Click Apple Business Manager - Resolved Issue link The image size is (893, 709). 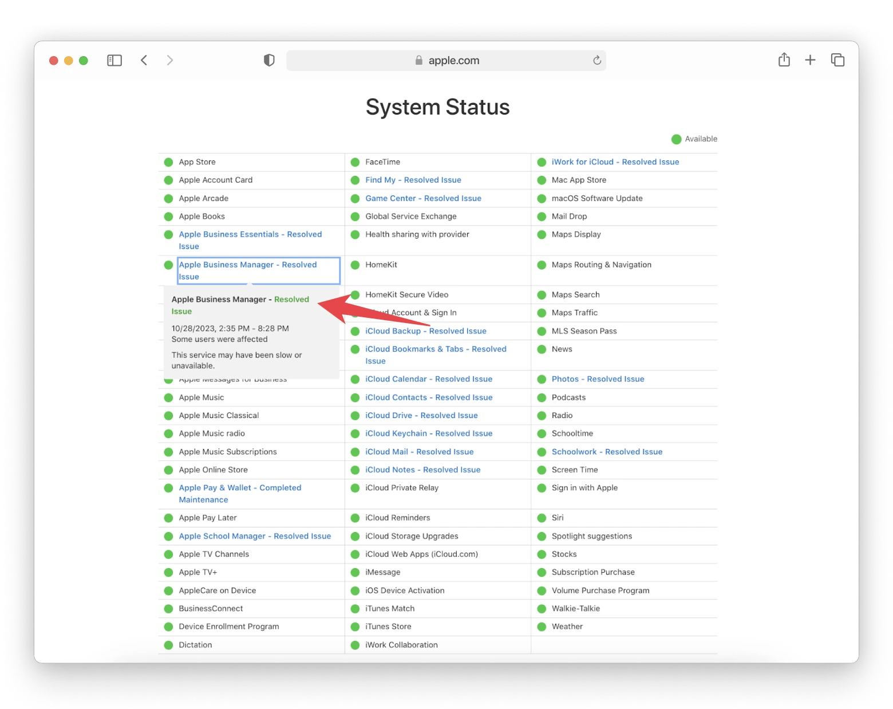(x=248, y=270)
